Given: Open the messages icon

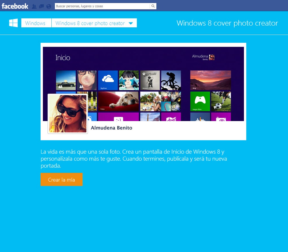Looking at the screenshot, I should coord(41,6).
